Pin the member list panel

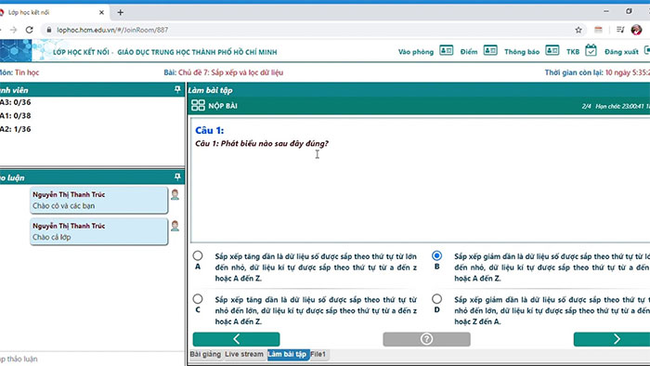pos(177,89)
